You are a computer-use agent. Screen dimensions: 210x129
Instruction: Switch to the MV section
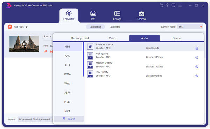[93, 16]
